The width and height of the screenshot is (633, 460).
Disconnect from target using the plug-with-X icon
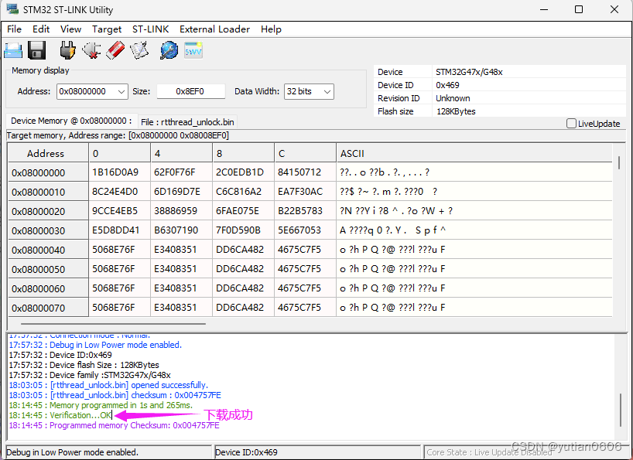pyautogui.click(x=92, y=49)
